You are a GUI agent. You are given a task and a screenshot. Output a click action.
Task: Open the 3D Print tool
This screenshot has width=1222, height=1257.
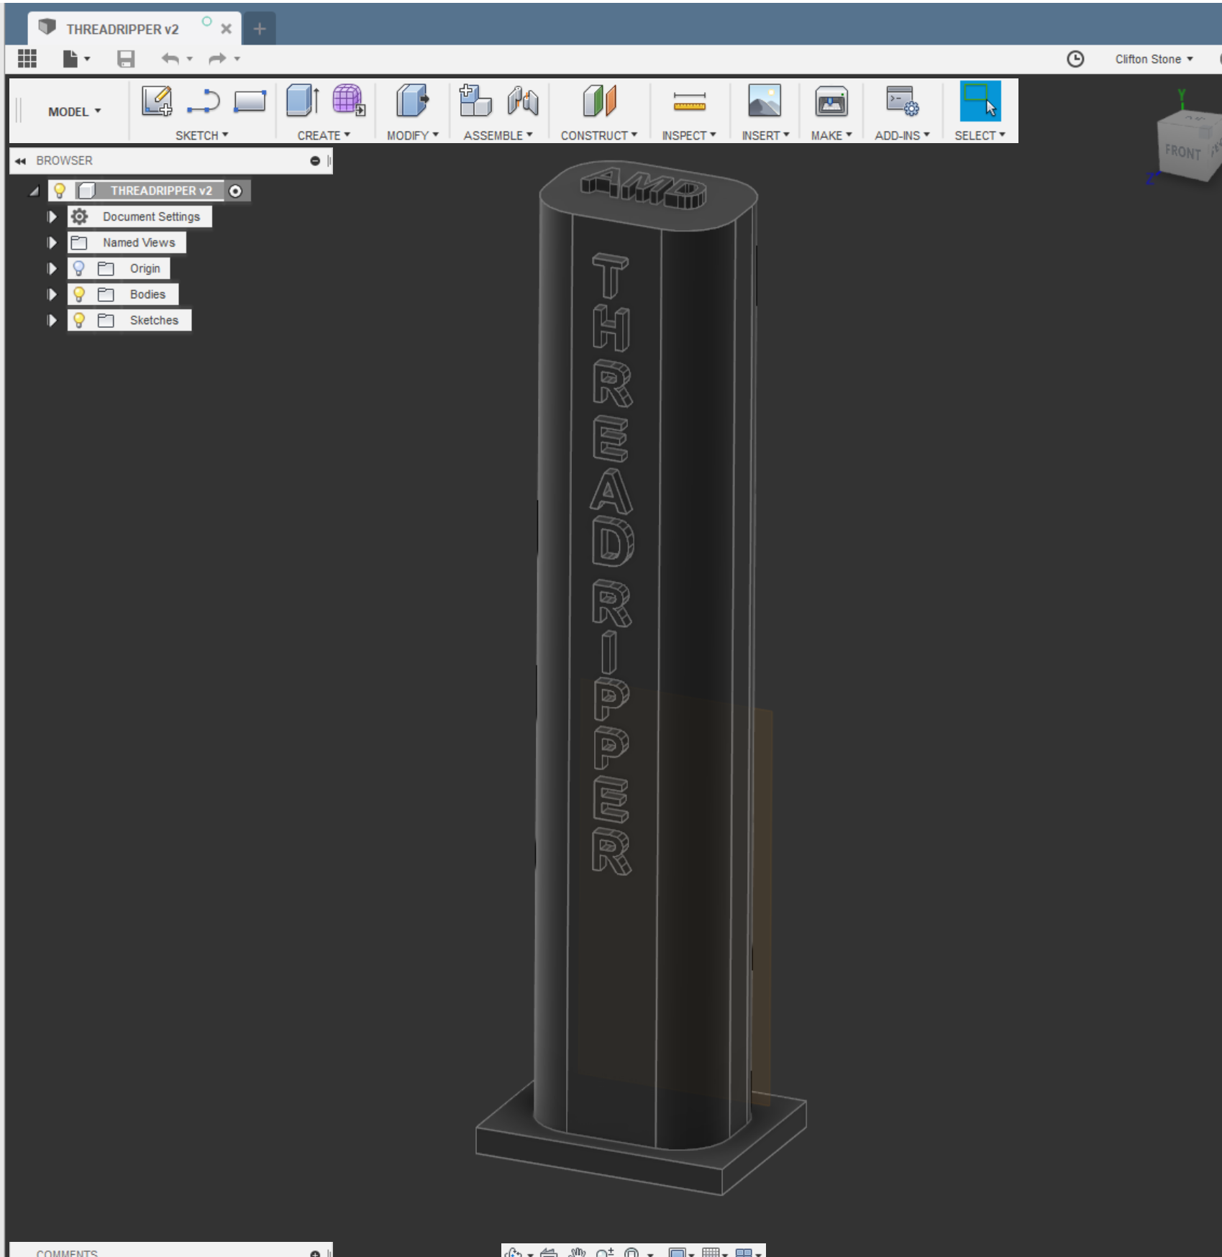coord(831,101)
